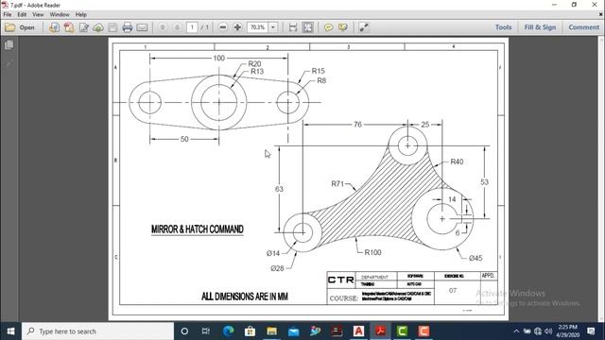
Task: Click the Adobe Reader taskbar icon
Action: (380, 331)
